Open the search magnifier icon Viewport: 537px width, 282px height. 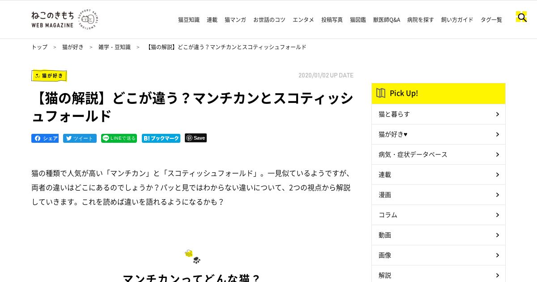[x=521, y=17]
